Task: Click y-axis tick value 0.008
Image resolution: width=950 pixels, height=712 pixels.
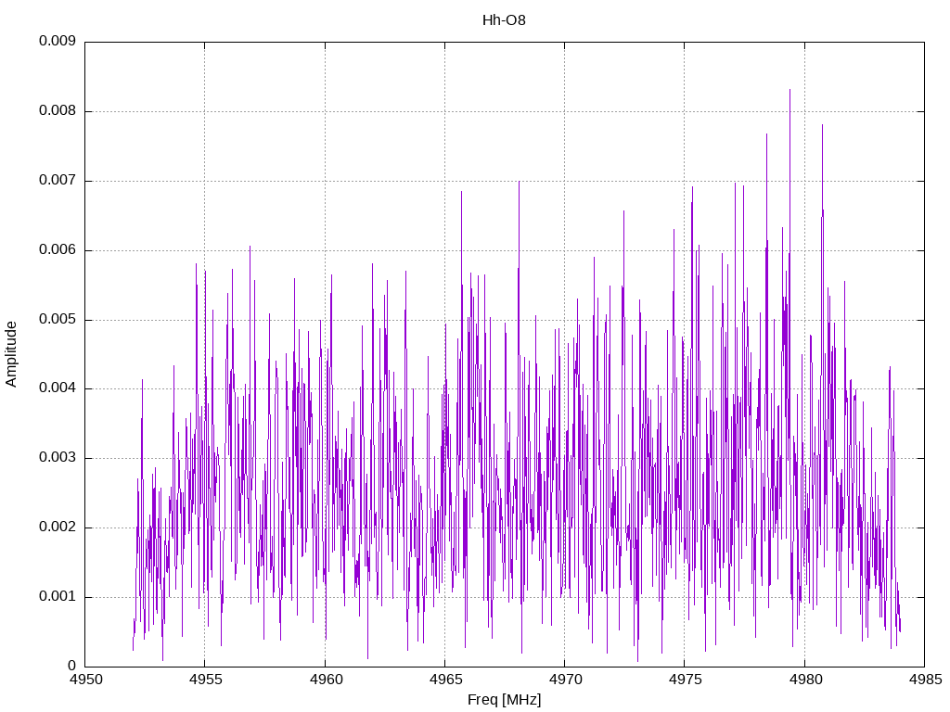Action: (58, 111)
